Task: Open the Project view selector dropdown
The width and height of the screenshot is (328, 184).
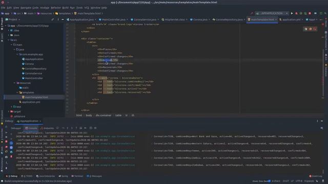Action: (13, 19)
